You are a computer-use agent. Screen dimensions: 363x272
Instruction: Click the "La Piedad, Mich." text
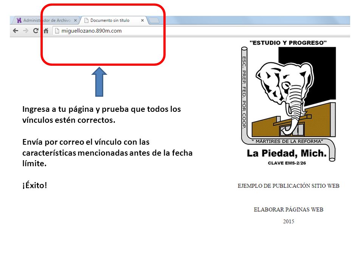[x=287, y=153]
